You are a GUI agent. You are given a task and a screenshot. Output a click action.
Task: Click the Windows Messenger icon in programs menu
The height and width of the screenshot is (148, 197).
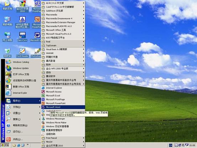pyautogui.click(x=43, y=118)
